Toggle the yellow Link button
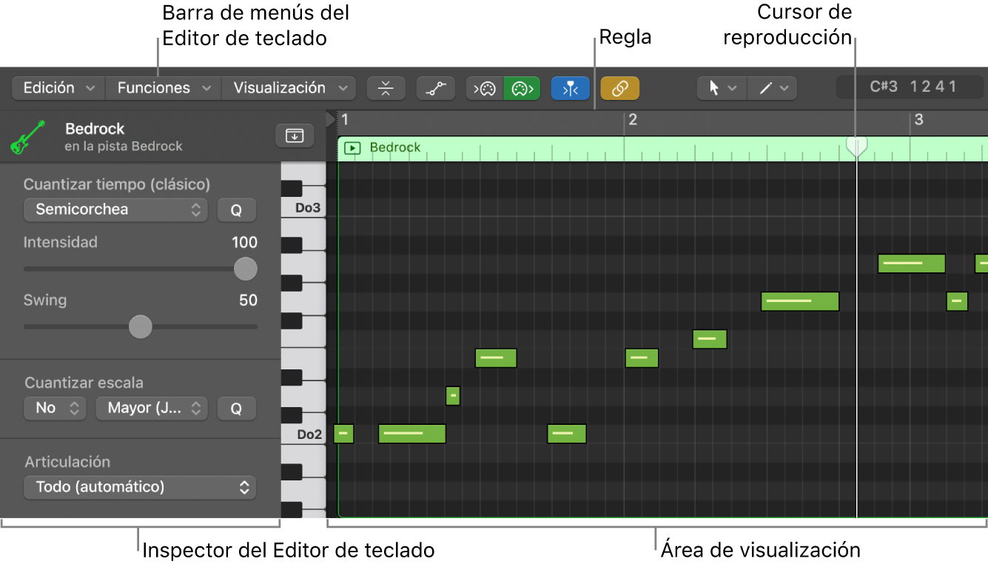The width and height of the screenshot is (988, 567). (620, 88)
